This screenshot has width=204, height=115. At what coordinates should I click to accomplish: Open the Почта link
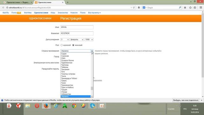pos(14,13)
